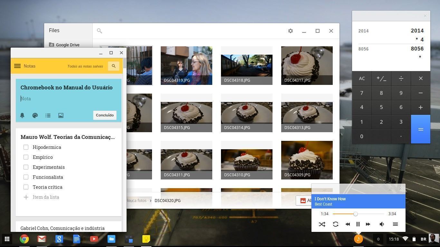Open the Chrome OS app launcher grid

tap(7, 239)
